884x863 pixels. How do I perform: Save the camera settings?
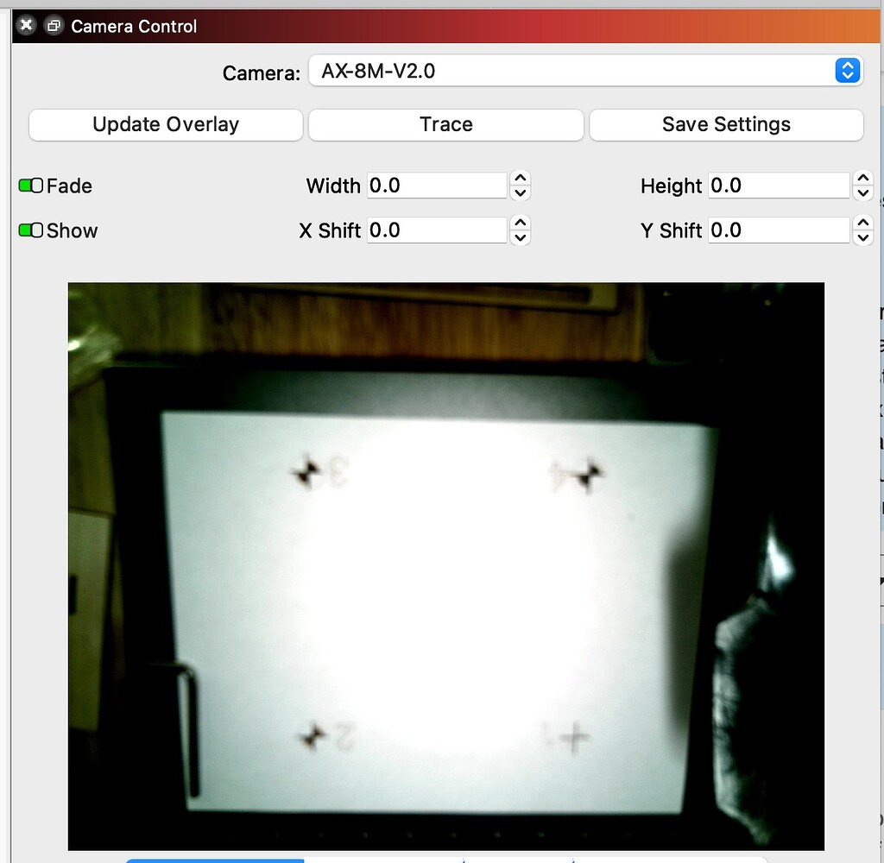(x=726, y=124)
